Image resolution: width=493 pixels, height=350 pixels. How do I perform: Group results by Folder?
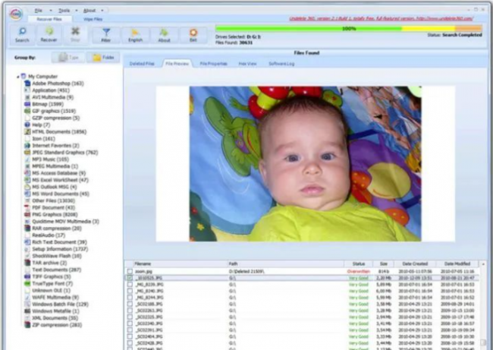pyautogui.click(x=103, y=57)
